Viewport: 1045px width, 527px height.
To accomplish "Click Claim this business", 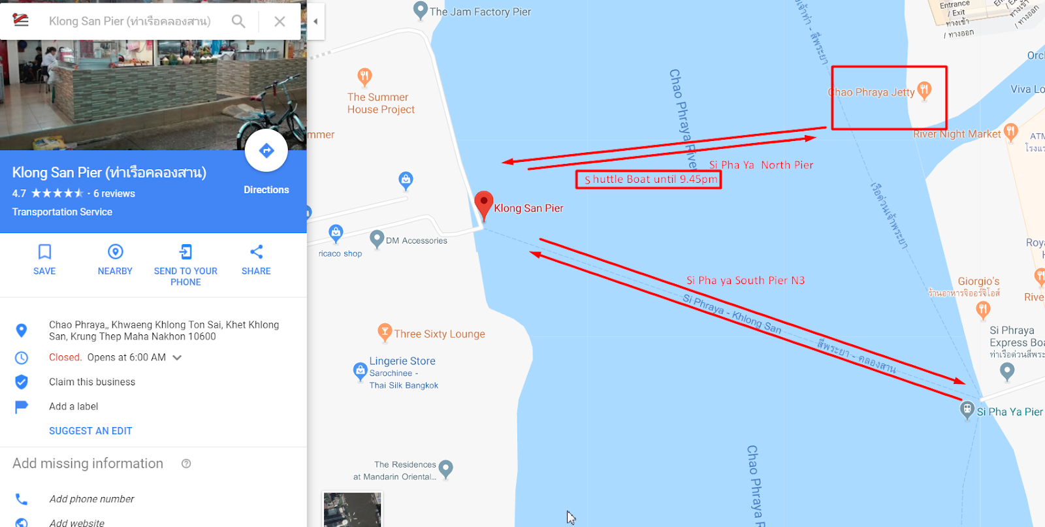I will (x=92, y=382).
